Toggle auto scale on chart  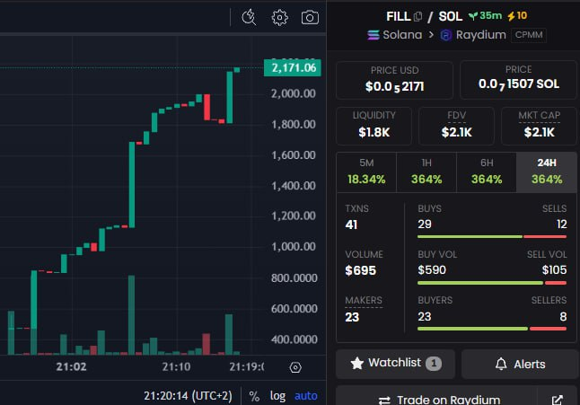click(305, 396)
